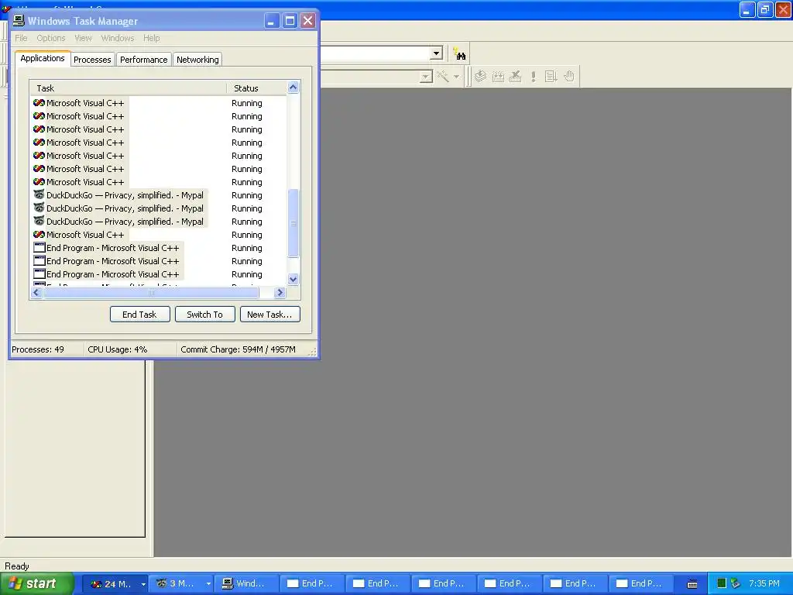793x595 pixels.
Task: Expand the 3 Mypal taskbar group arrow
Action: click(208, 584)
